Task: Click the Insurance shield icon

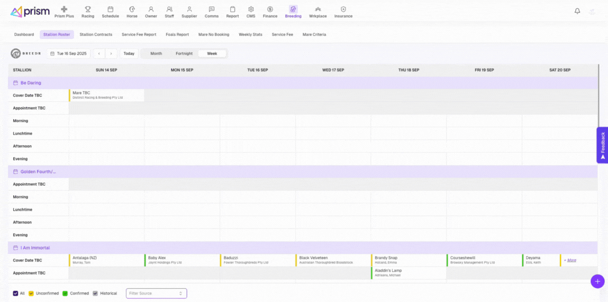Action: coord(343,10)
